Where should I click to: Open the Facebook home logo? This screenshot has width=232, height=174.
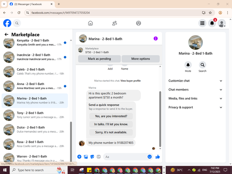click(7, 23)
